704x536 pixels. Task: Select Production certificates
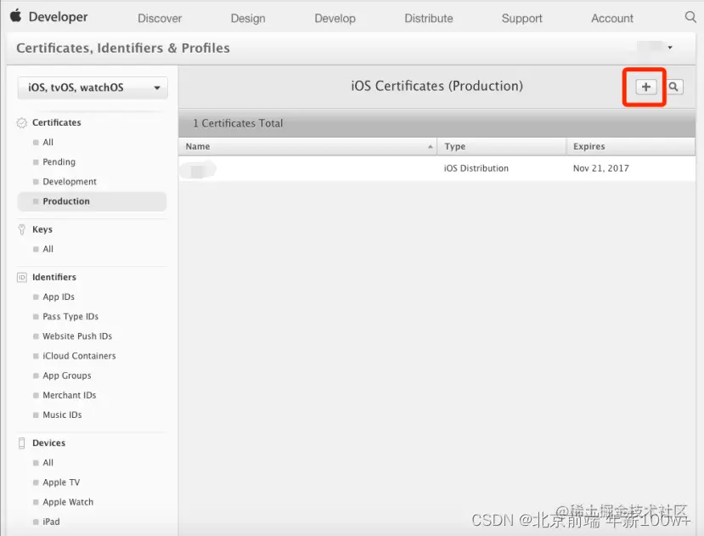pos(92,201)
